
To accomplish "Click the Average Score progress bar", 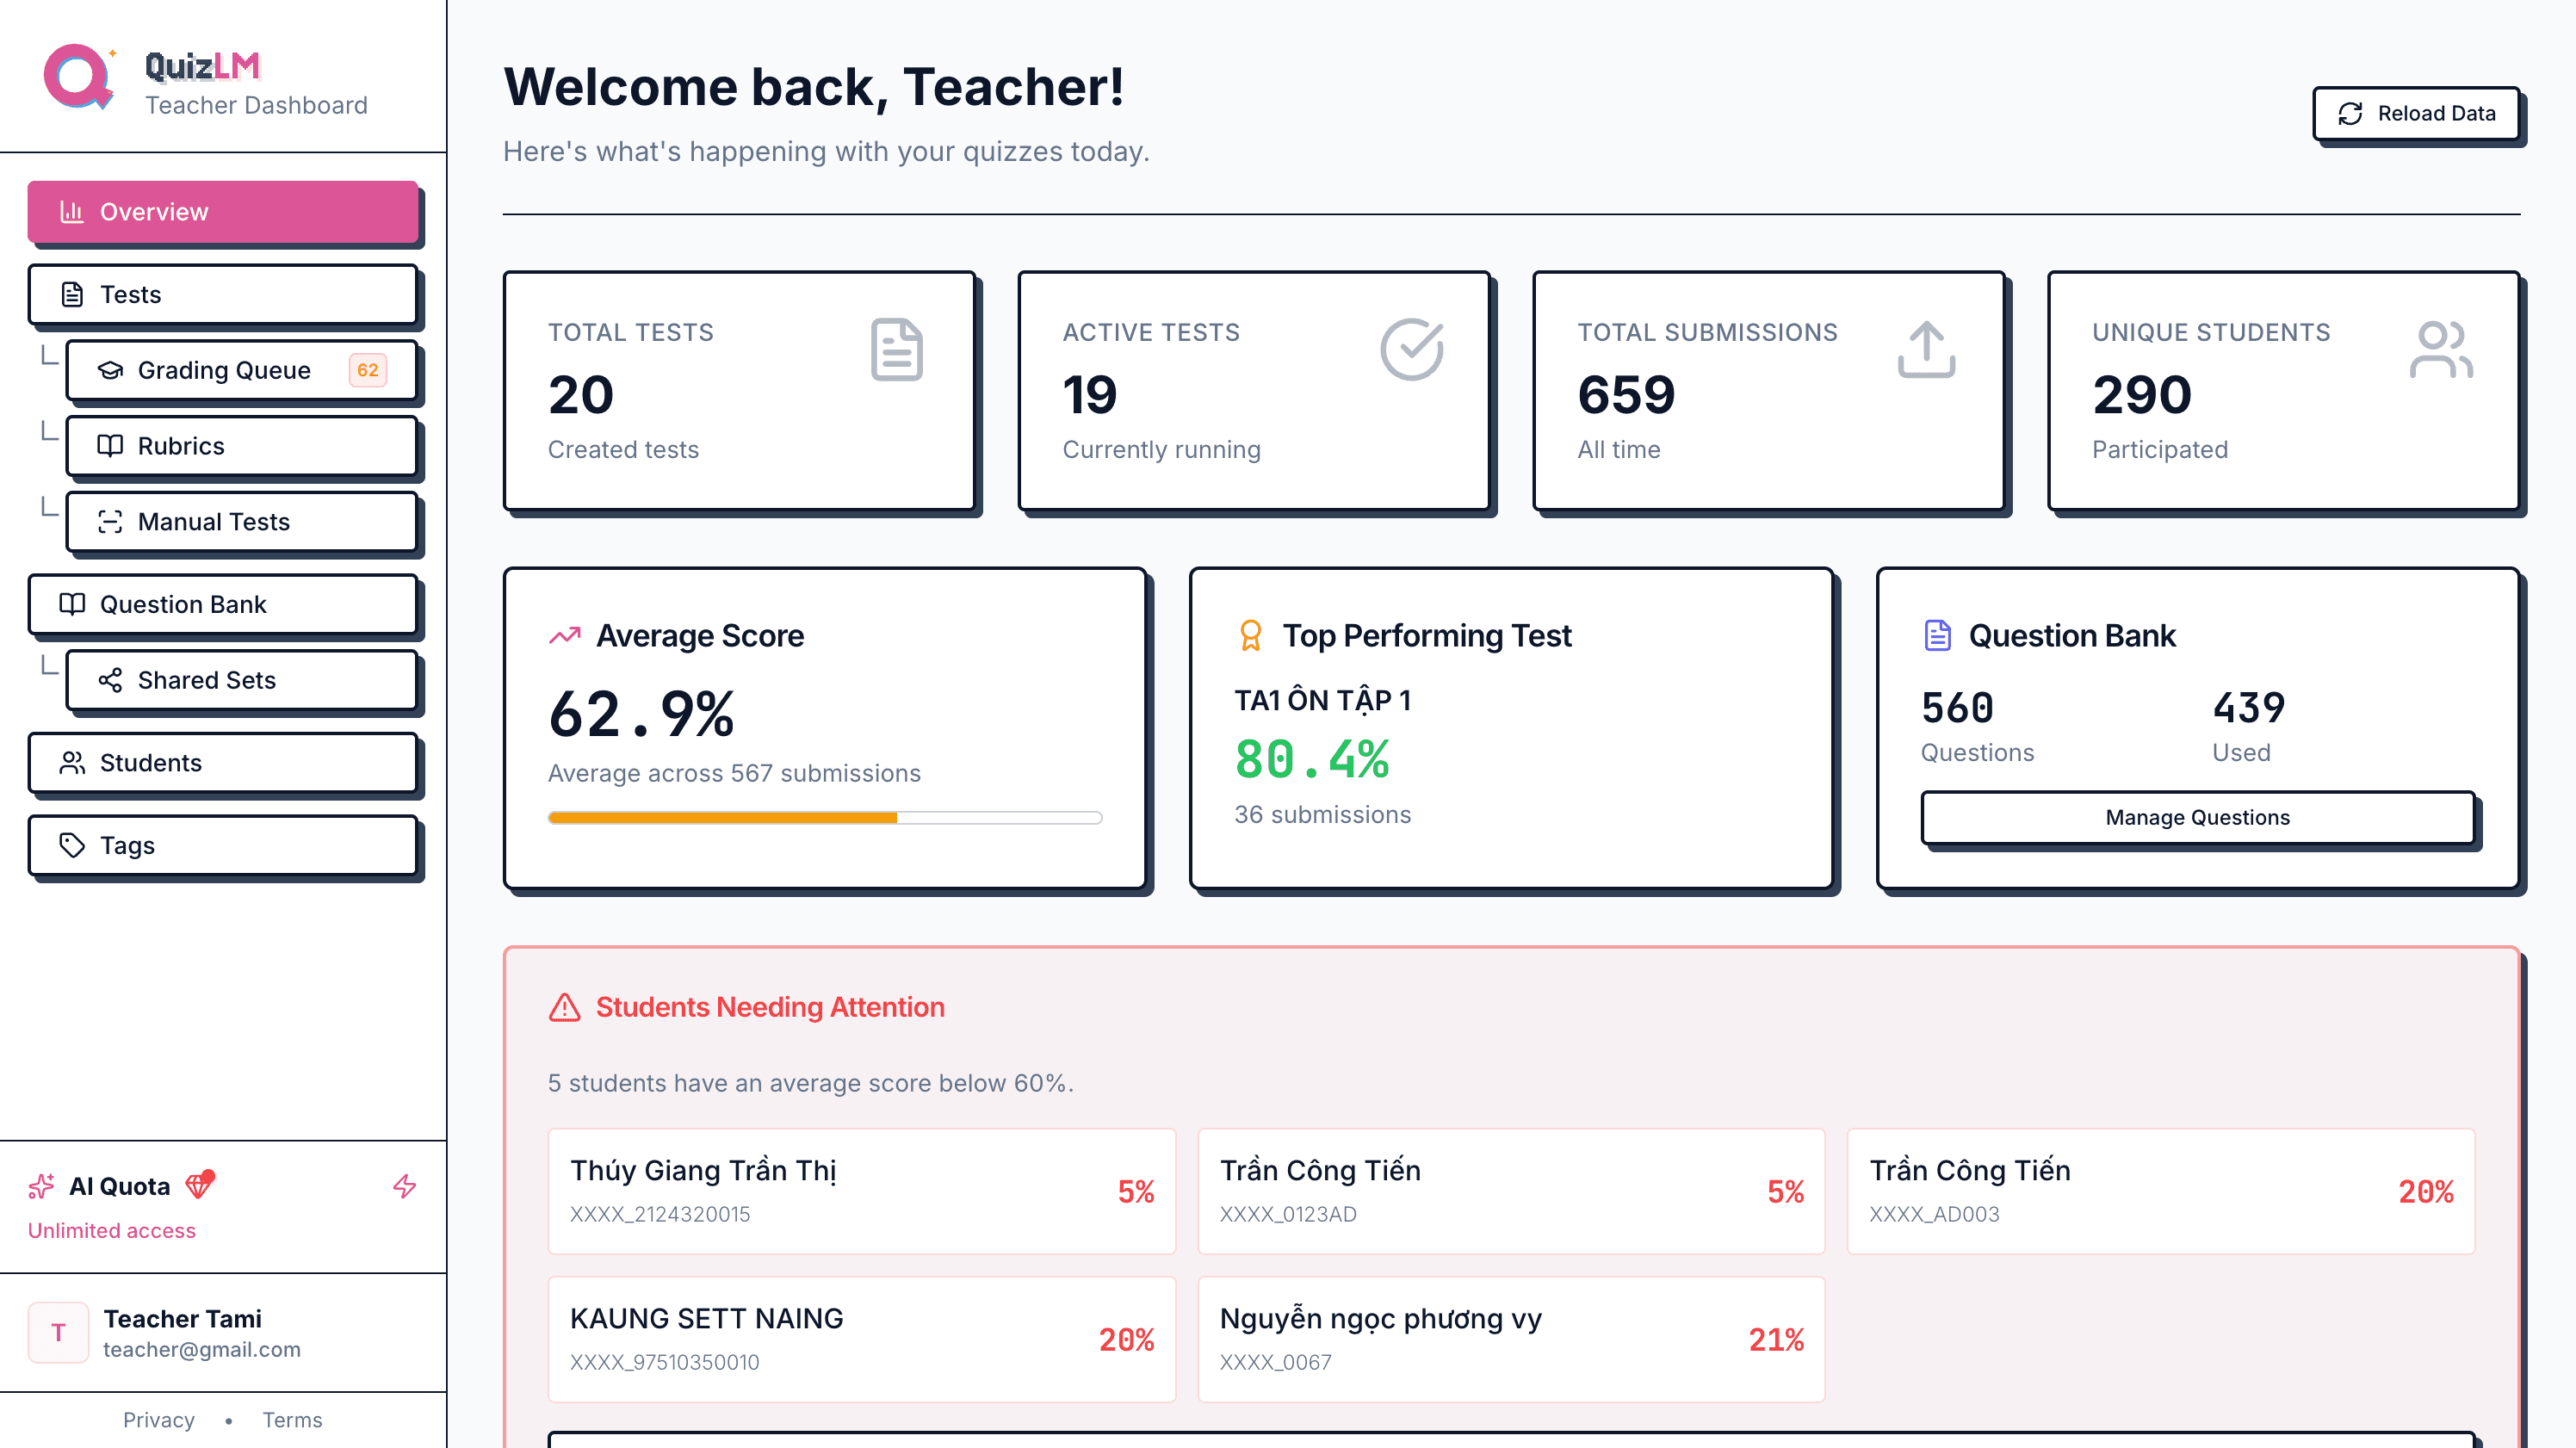I will click(824, 818).
